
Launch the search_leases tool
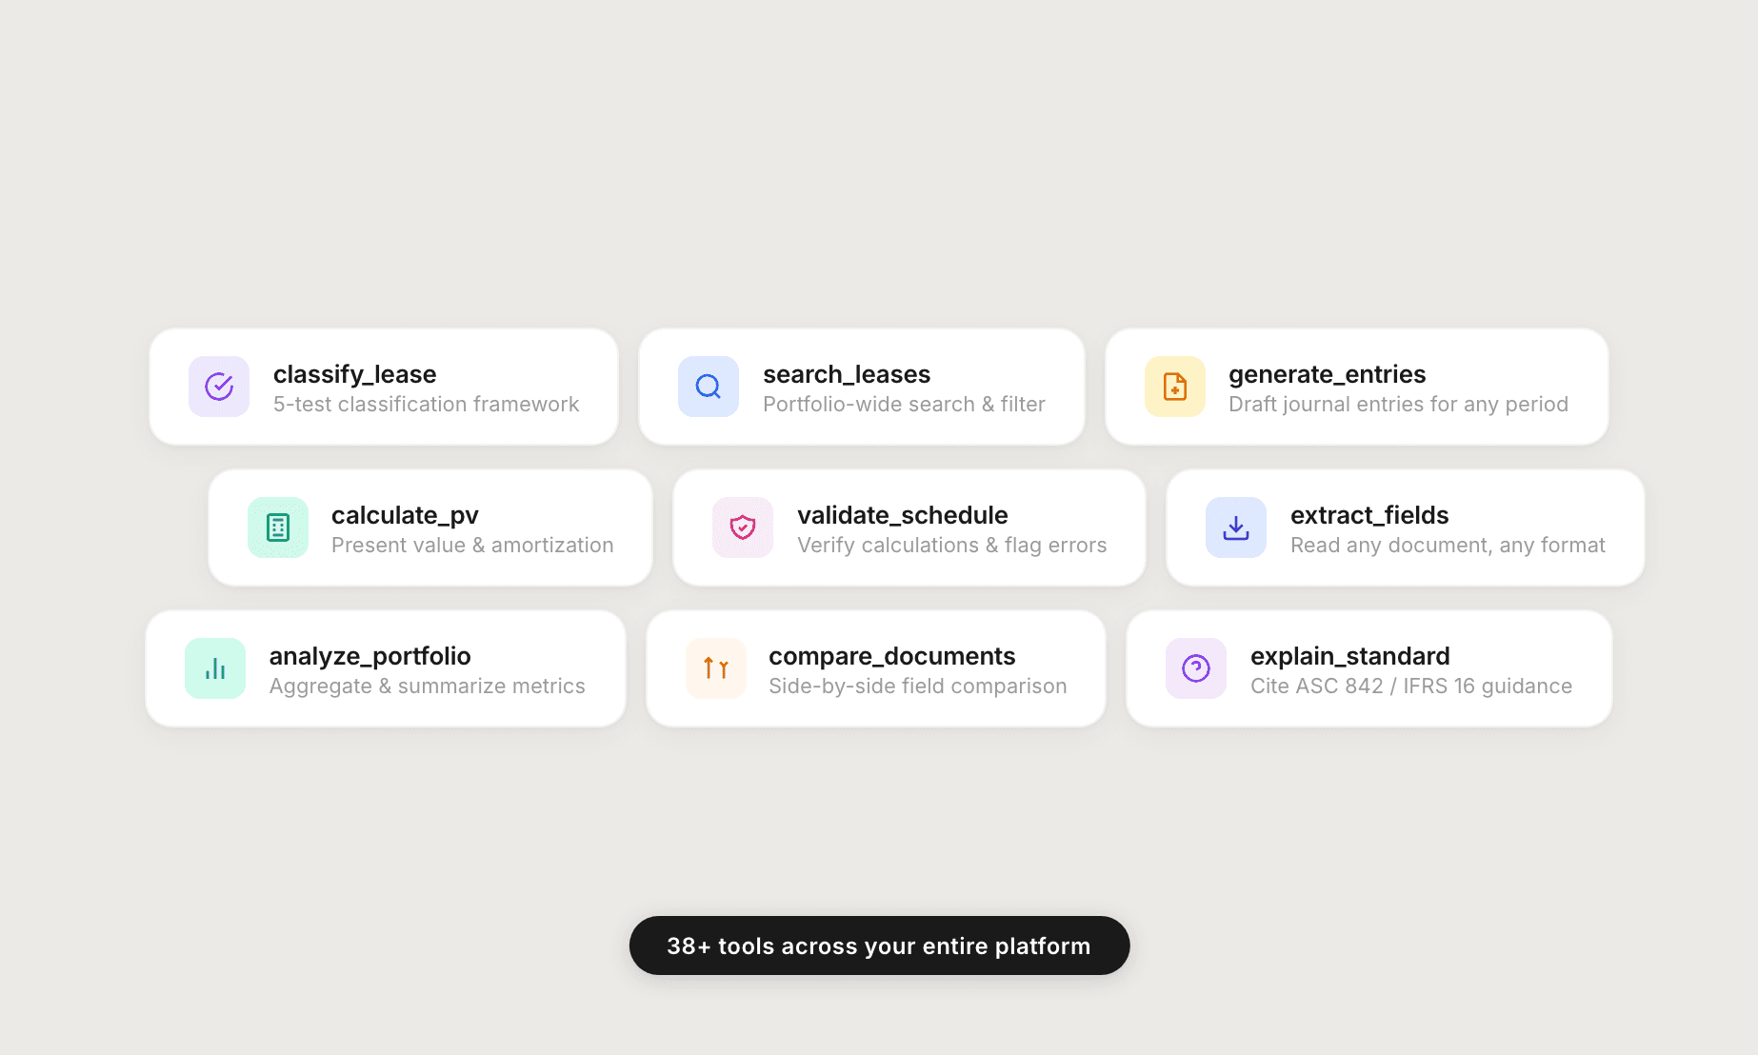[862, 387]
